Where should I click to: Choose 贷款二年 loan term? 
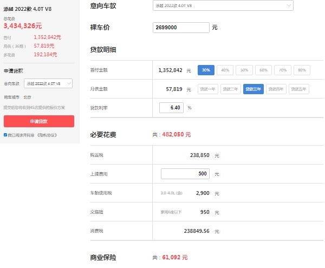click(x=231, y=89)
